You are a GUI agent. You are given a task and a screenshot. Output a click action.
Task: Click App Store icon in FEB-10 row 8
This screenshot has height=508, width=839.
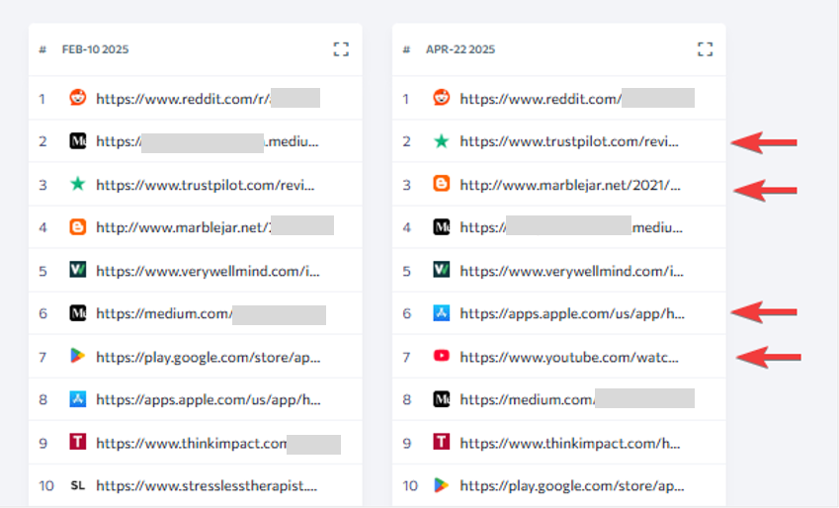click(x=78, y=399)
